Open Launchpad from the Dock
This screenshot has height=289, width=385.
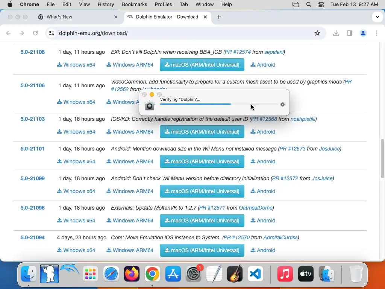(x=90, y=274)
